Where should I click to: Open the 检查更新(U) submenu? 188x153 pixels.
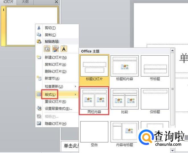coord(57,86)
